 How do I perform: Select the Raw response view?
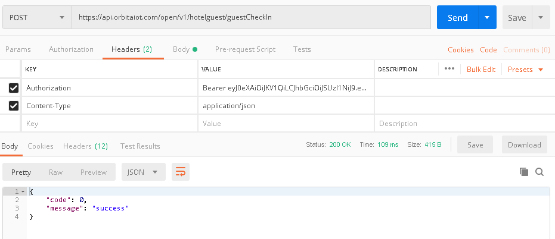coord(55,172)
